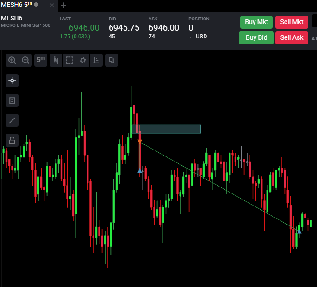The width and height of the screenshot is (317, 287).
Task: Click the ask price 6946.00
Action: click(x=164, y=28)
